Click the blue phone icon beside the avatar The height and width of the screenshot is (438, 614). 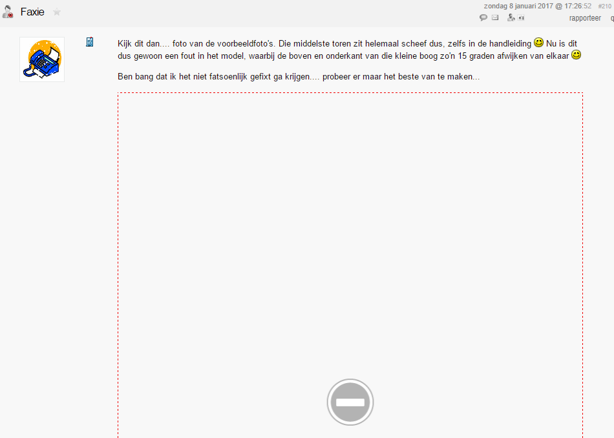90,42
